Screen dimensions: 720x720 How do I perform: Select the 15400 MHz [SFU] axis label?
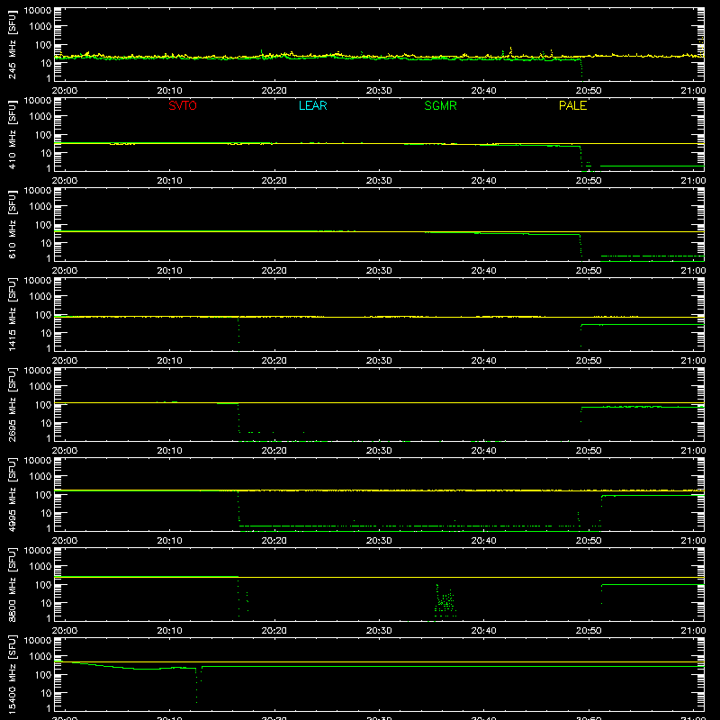click(12, 675)
